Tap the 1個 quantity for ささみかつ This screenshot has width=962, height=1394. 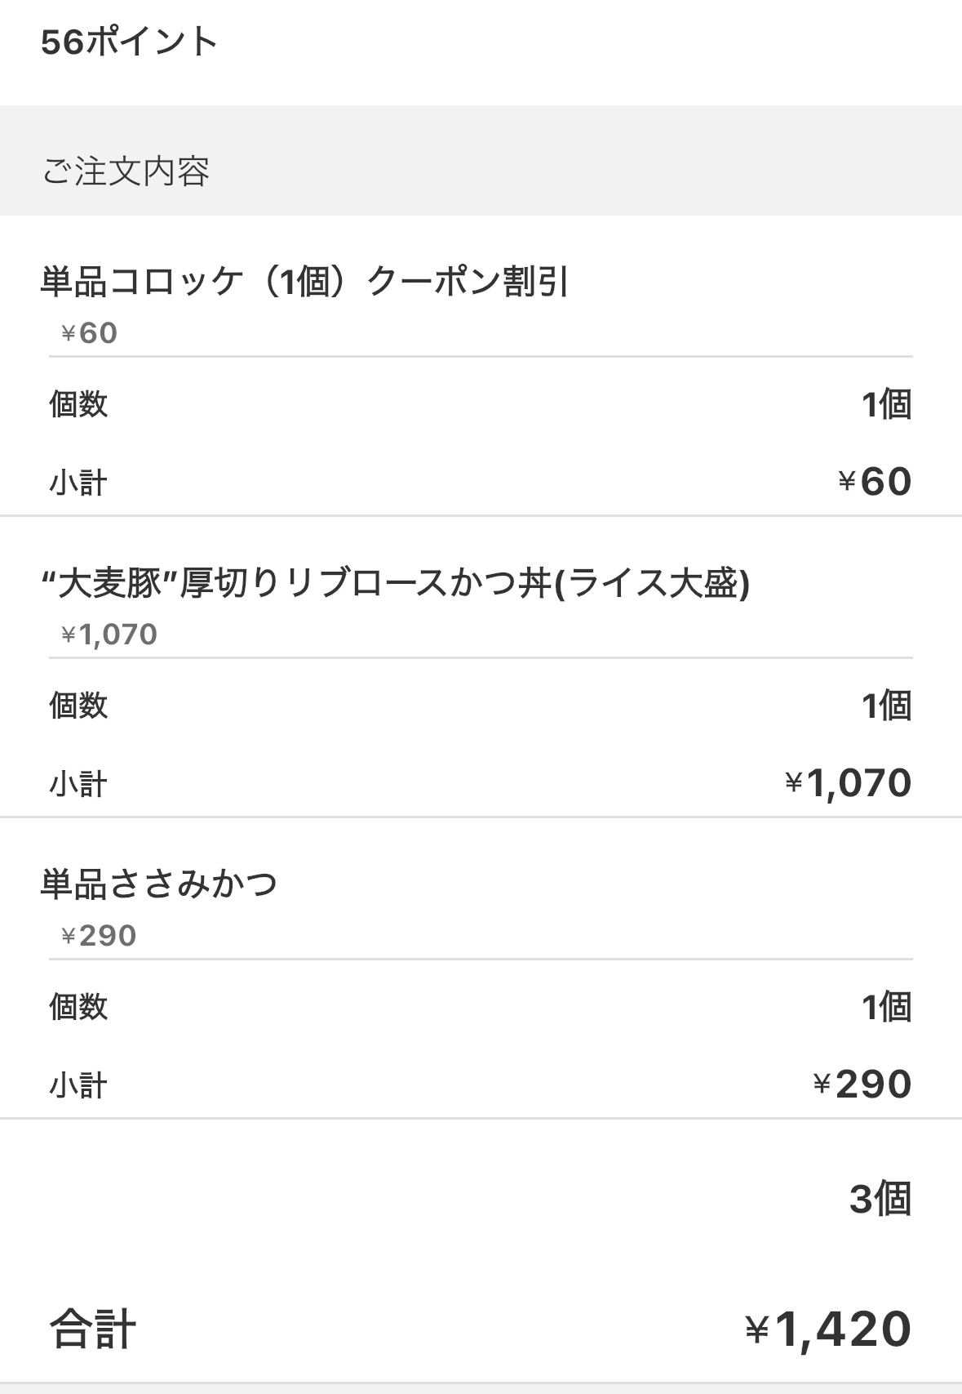coord(886,1007)
